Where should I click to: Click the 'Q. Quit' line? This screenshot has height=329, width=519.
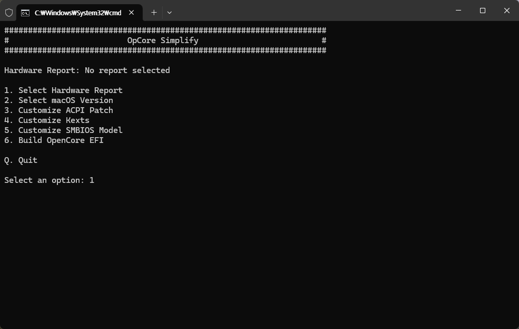click(21, 160)
